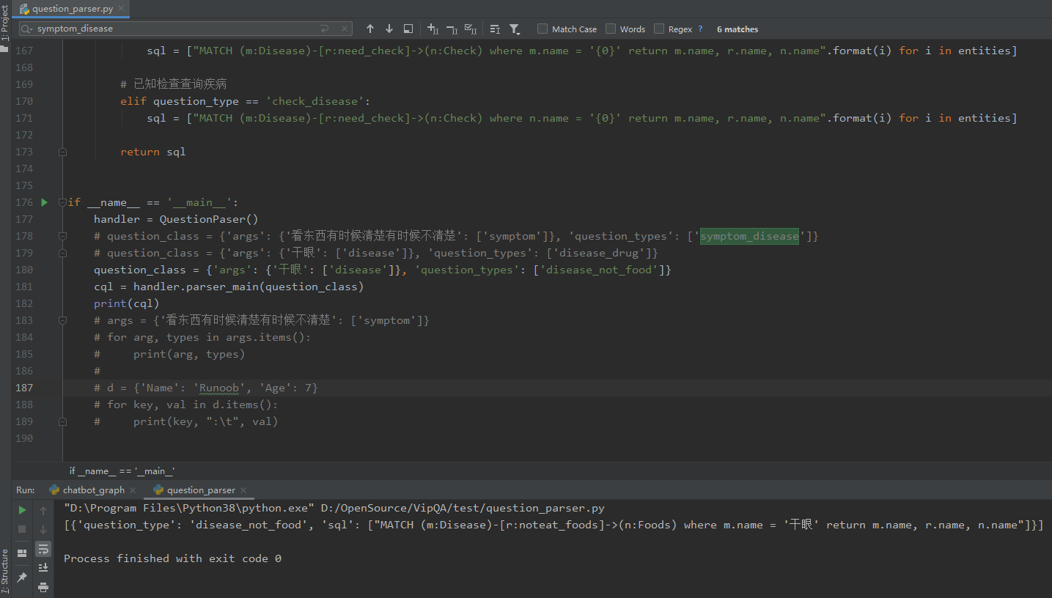Go to next occurrence arrow
Image resolution: width=1052 pixels, height=598 pixels.
[x=389, y=29]
